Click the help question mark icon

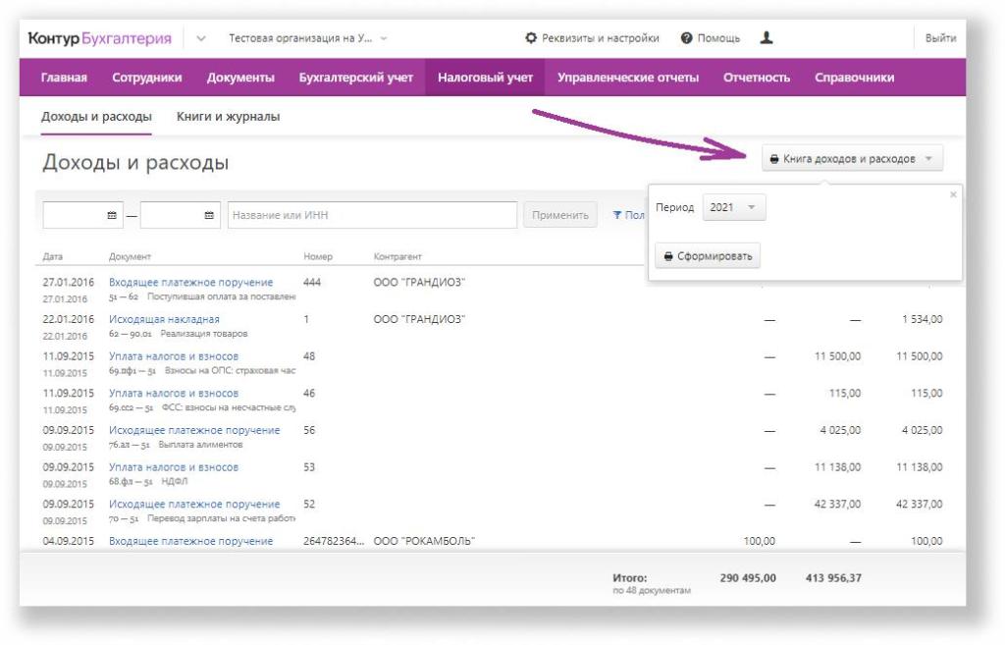click(x=687, y=38)
